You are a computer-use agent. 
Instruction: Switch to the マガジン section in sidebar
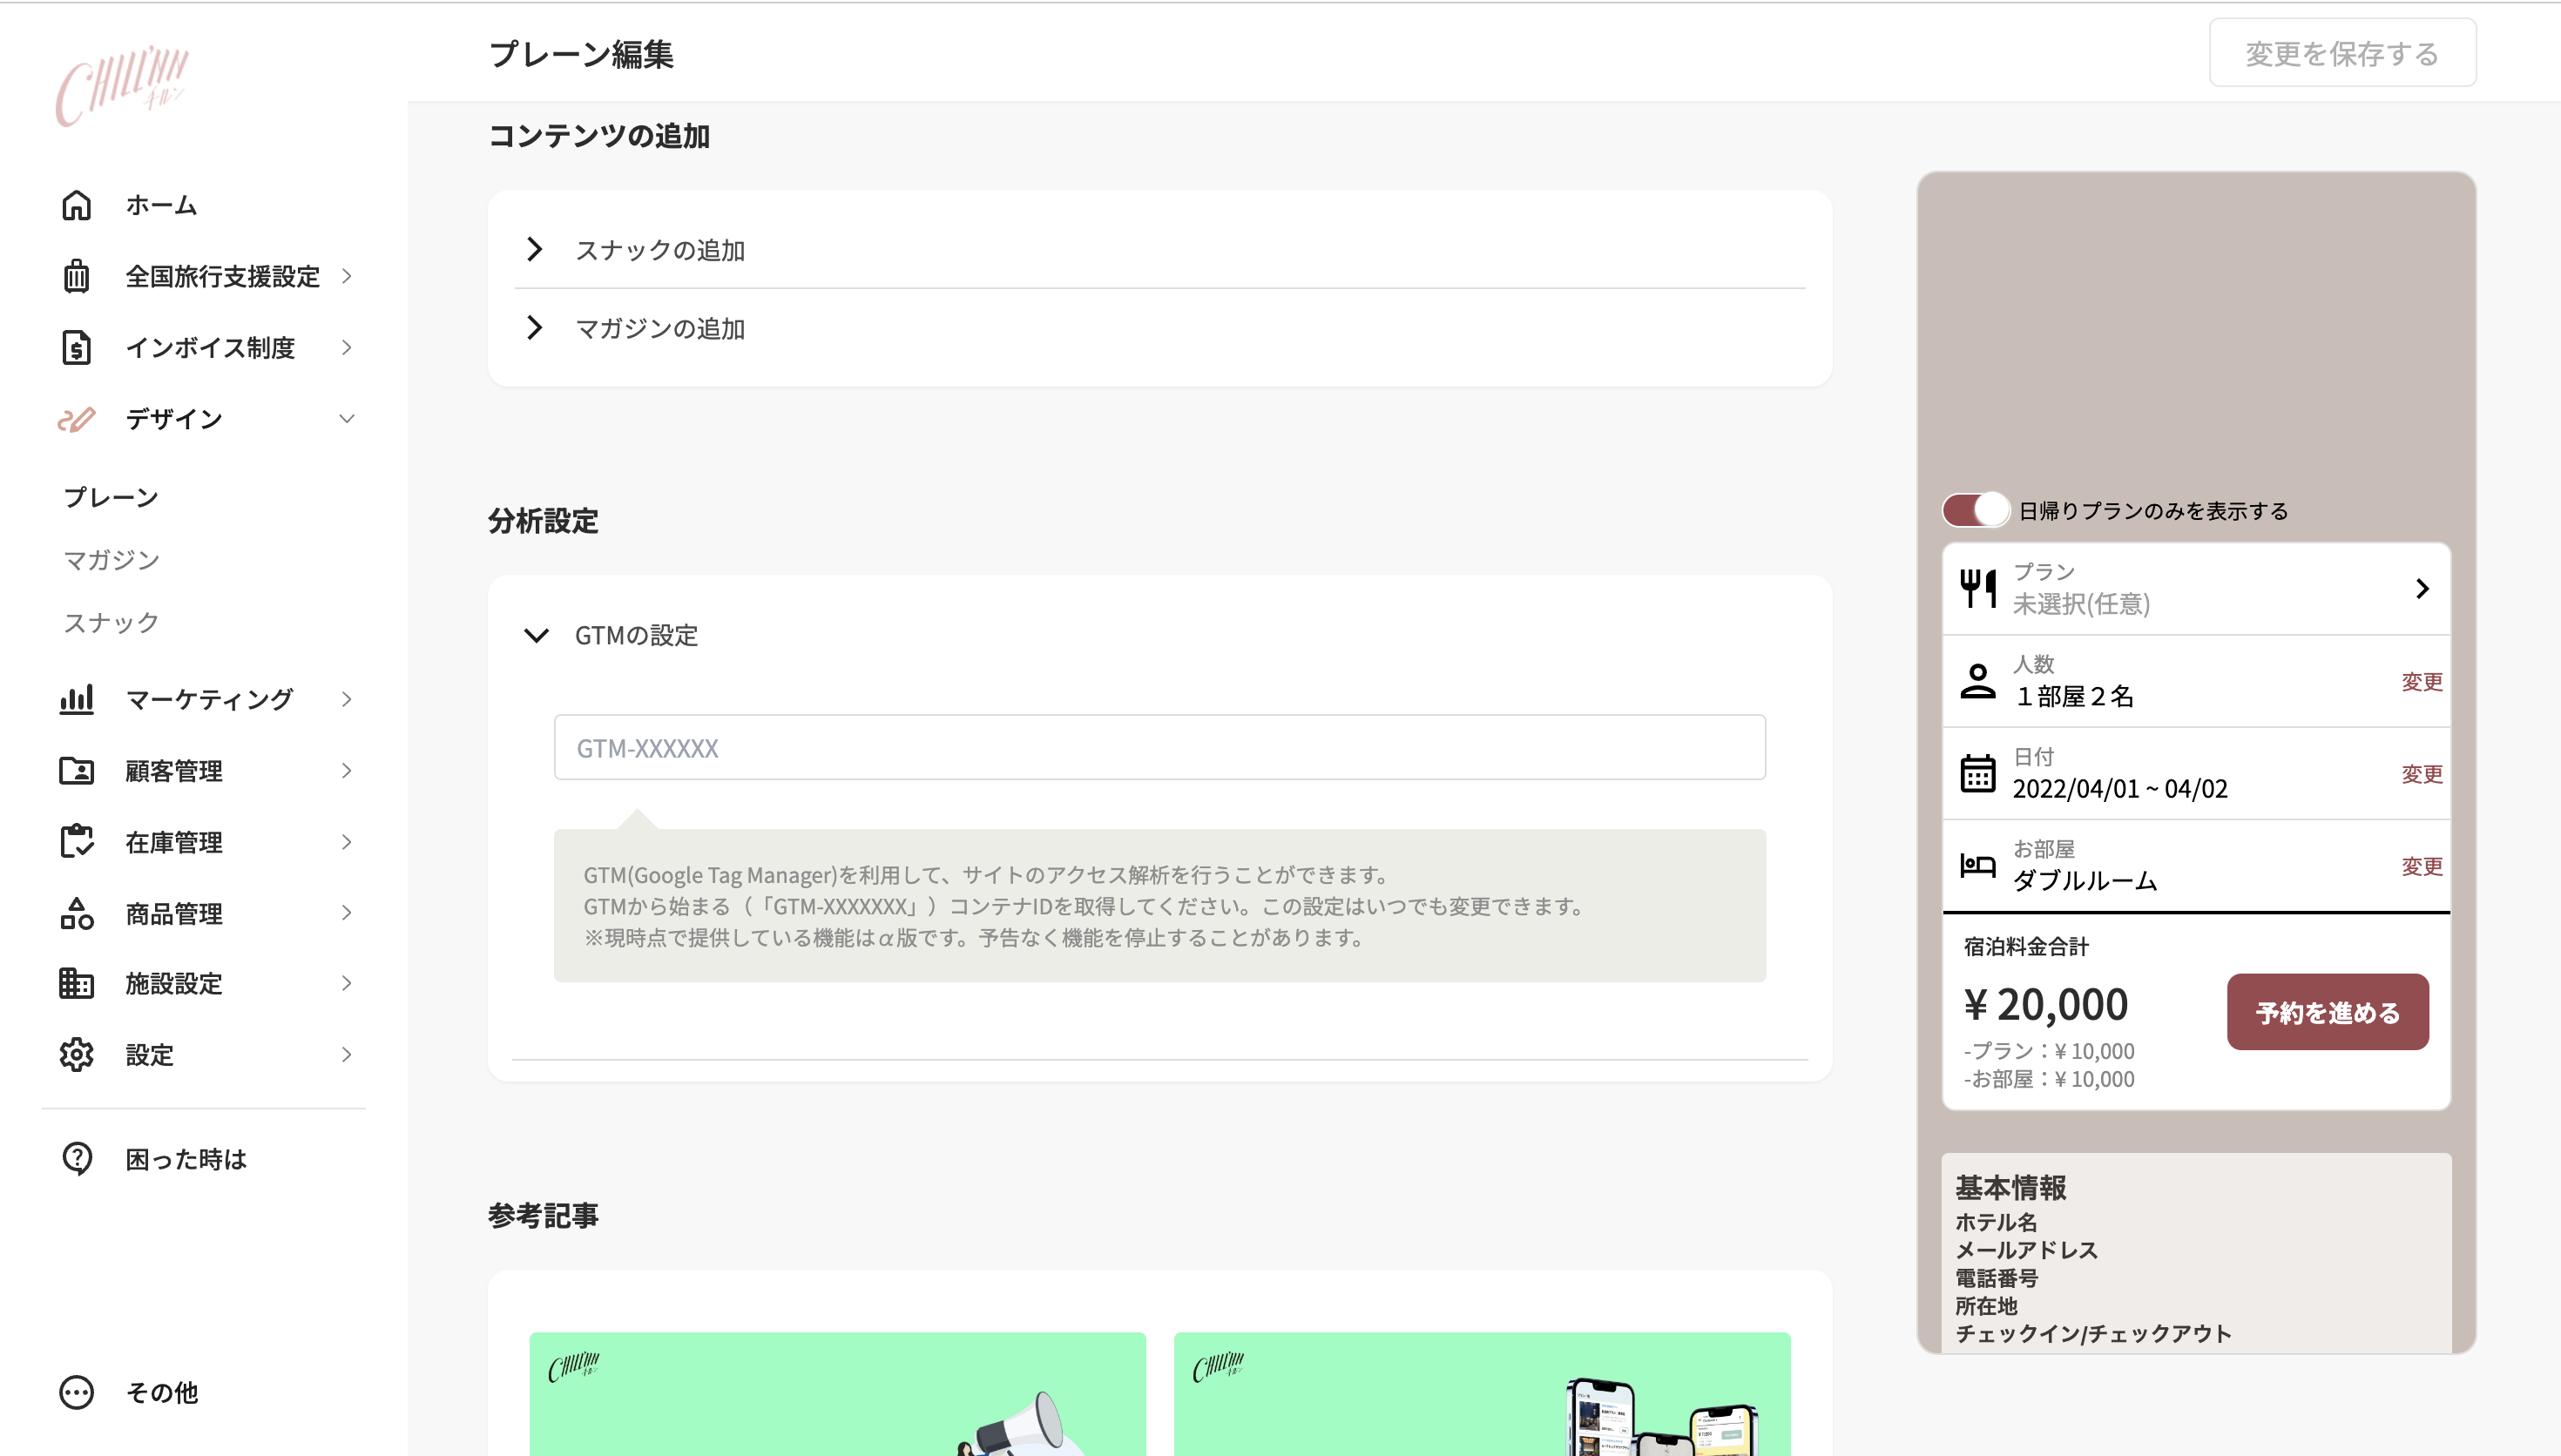point(113,559)
